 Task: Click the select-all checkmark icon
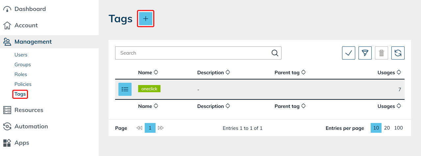(348, 53)
